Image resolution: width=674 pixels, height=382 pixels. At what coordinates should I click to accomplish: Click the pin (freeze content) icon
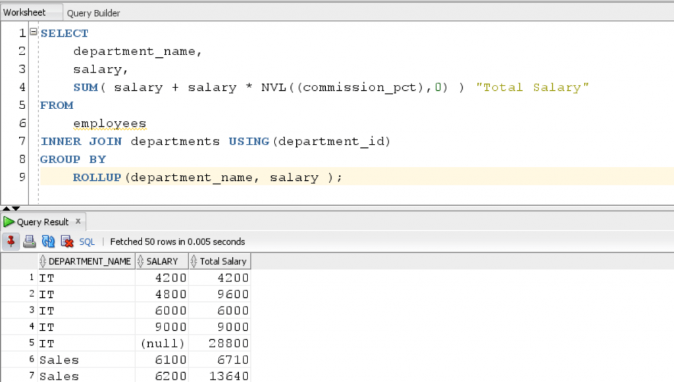pos(11,241)
